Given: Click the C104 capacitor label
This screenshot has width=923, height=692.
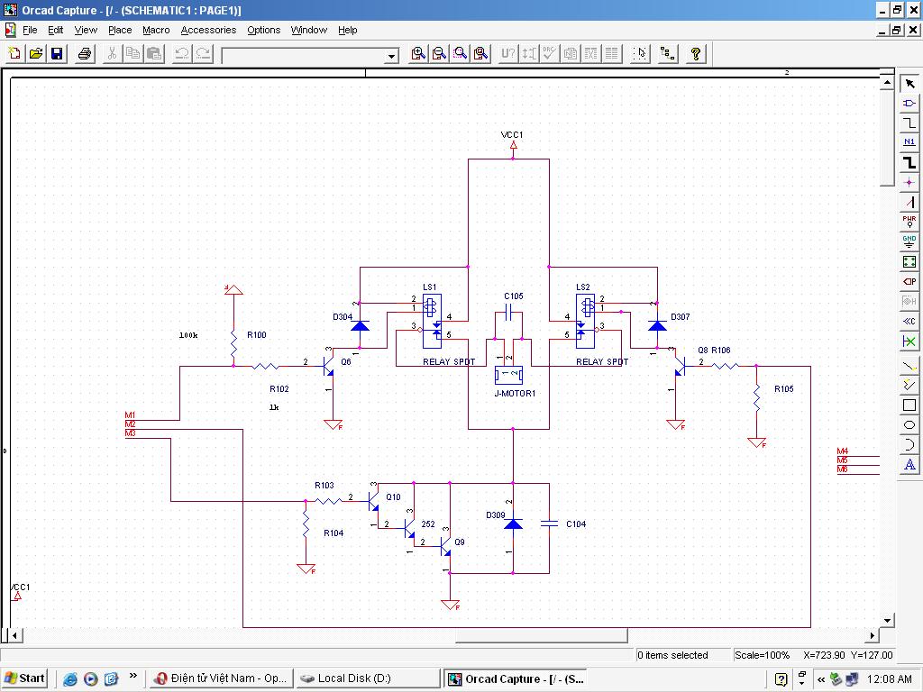Looking at the screenshot, I should [576, 524].
